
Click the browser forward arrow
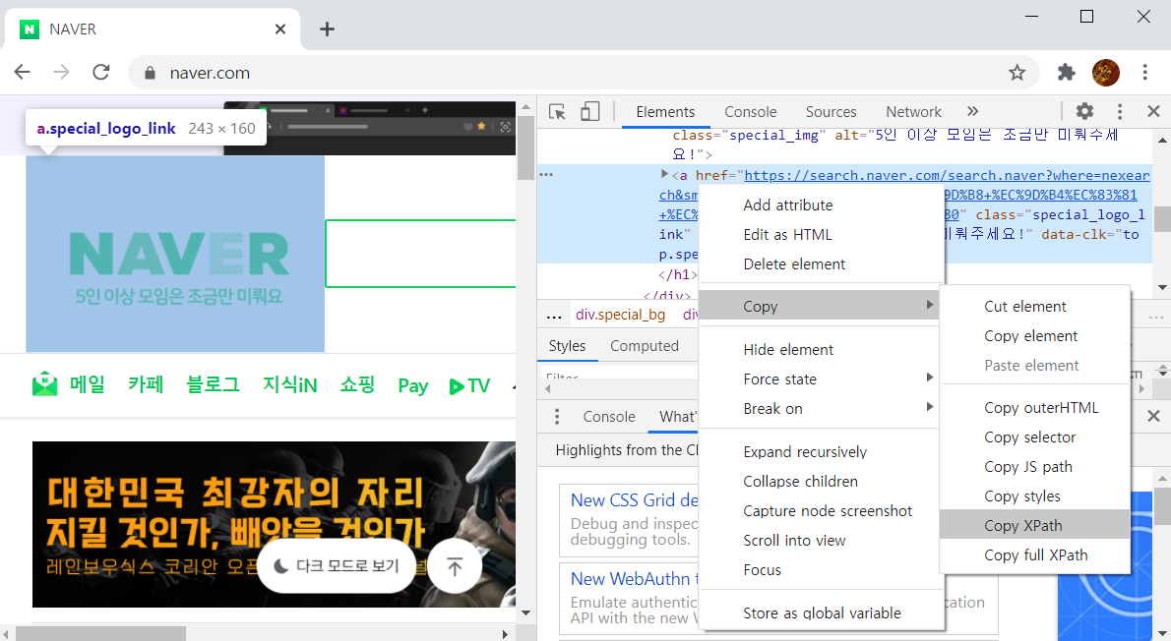click(61, 73)
